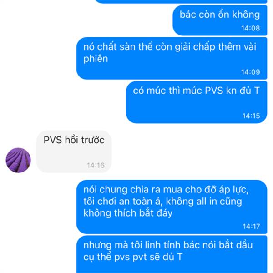Click the 14:08 timestamp
Viewport: 273px width, 273px height.
tap(250, 28)
